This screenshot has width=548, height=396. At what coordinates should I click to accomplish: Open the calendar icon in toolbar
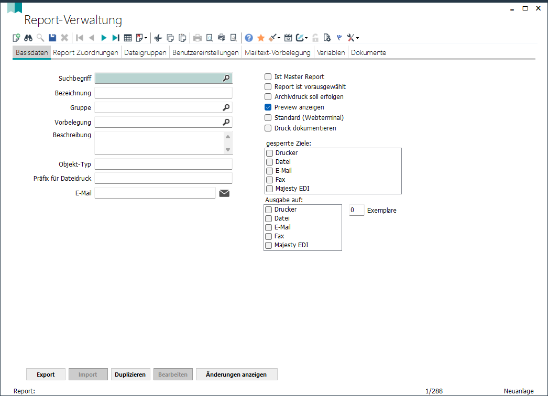(x=288, y=38)
